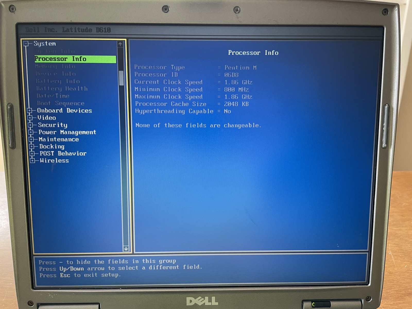Image resolution: width=412 pixels, height=309 pixels.
Task: Select the System tree label
Action: point(45,44)
